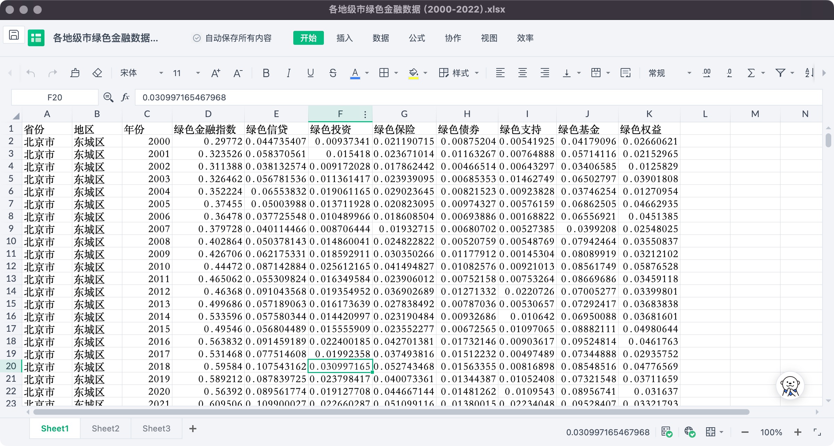Open the assistant mascot chat icon
Viewport: 834px width, 446px height.
tap(790, 386)
